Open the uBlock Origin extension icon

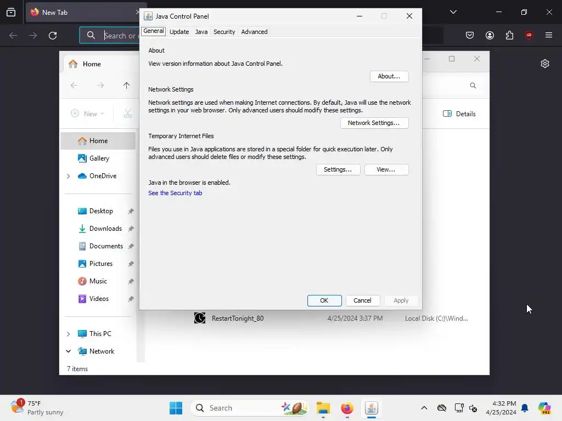[x=529, y=35]
